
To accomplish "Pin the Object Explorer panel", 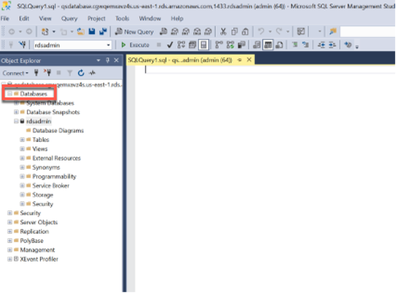I will pos(107,61).
